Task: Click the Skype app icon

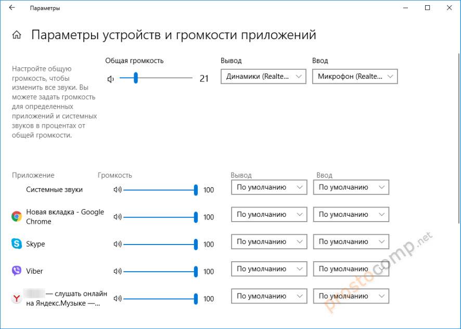Action: [x=17, y=243]
